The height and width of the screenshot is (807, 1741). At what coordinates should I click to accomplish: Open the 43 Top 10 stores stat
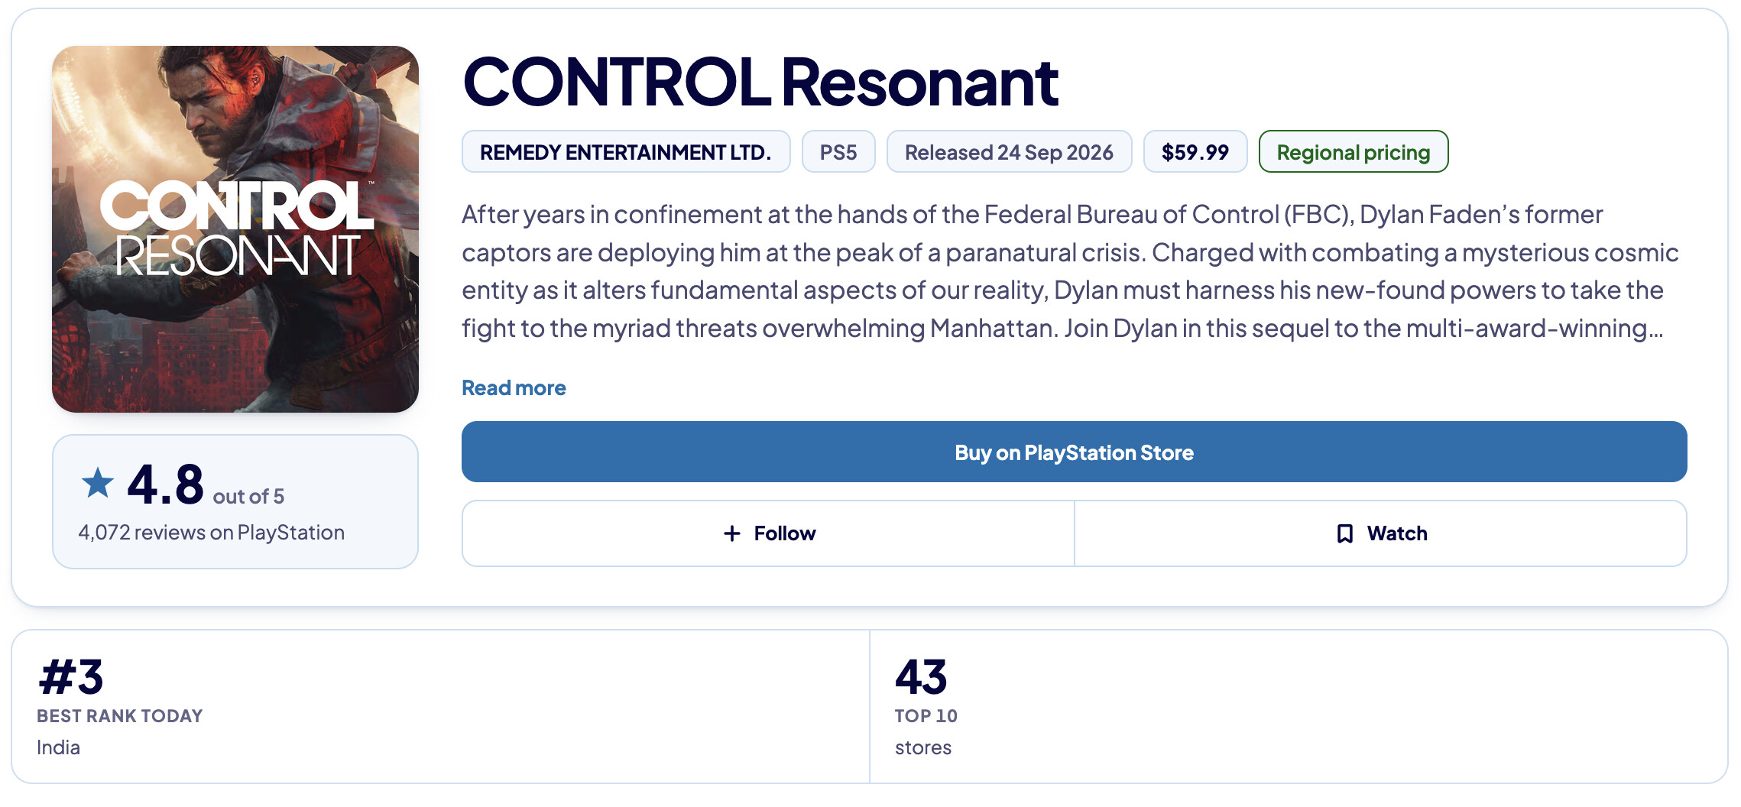click(x=1298, y=706)
